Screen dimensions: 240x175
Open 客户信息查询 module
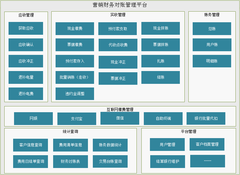(x=31, y=145)
